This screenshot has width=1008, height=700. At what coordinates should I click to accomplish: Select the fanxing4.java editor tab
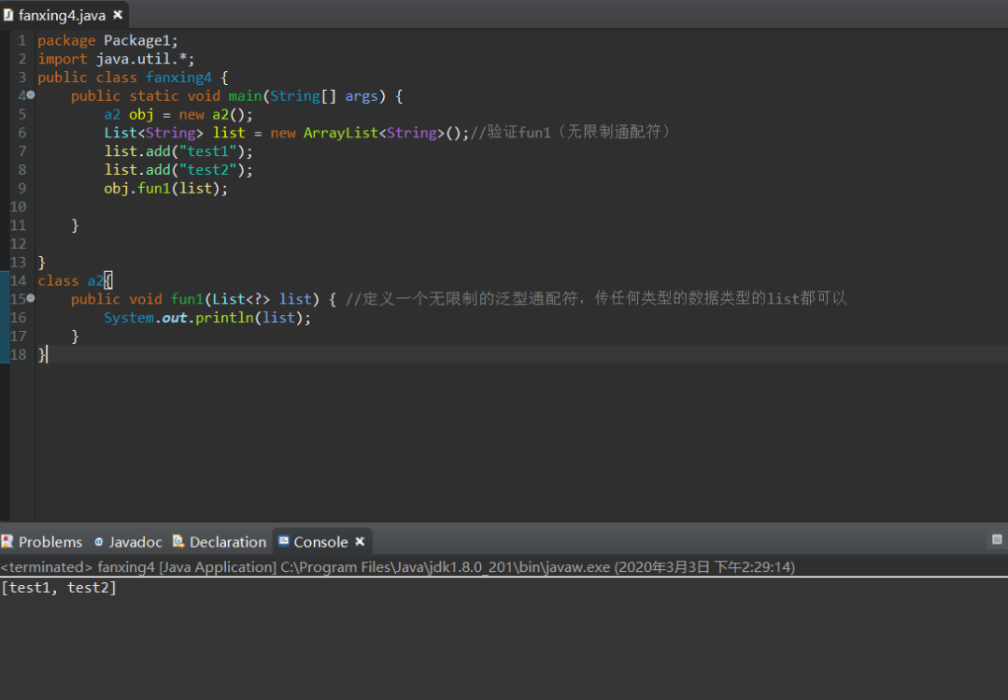[x=62, y=15]
